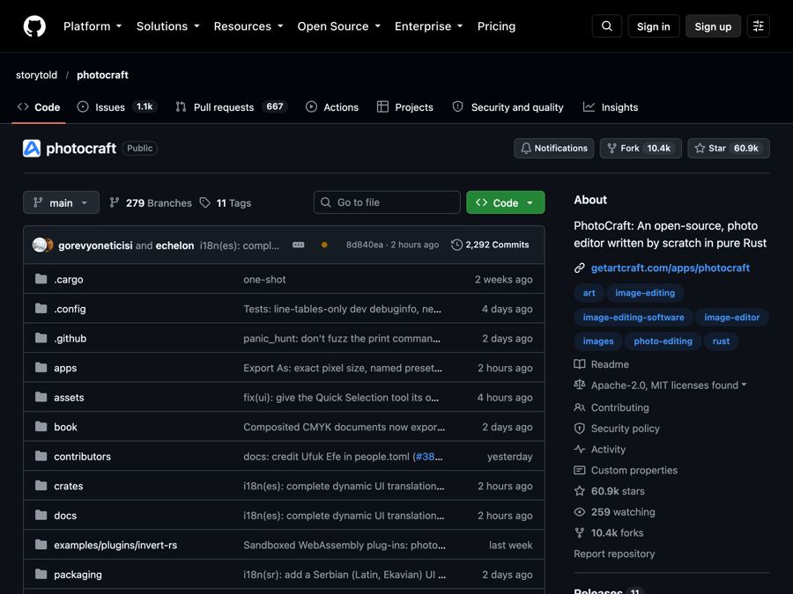This screenshot has width=793, height=594.
Task: View the 279 Branches list
Action: pyautogui.click(x=151, y=203)
